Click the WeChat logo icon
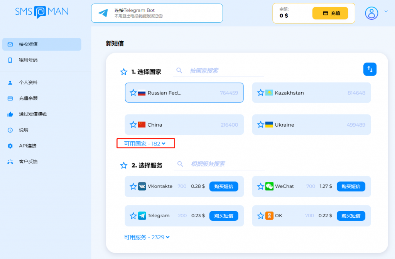 (269, 186)
